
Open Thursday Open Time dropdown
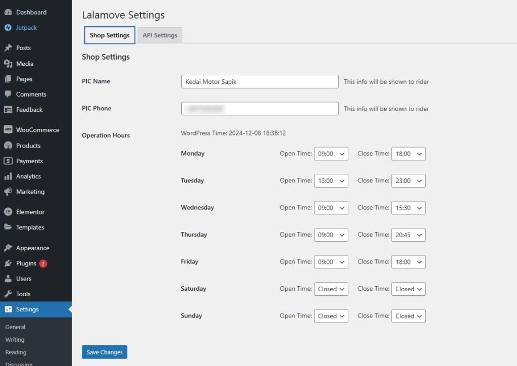331,235
